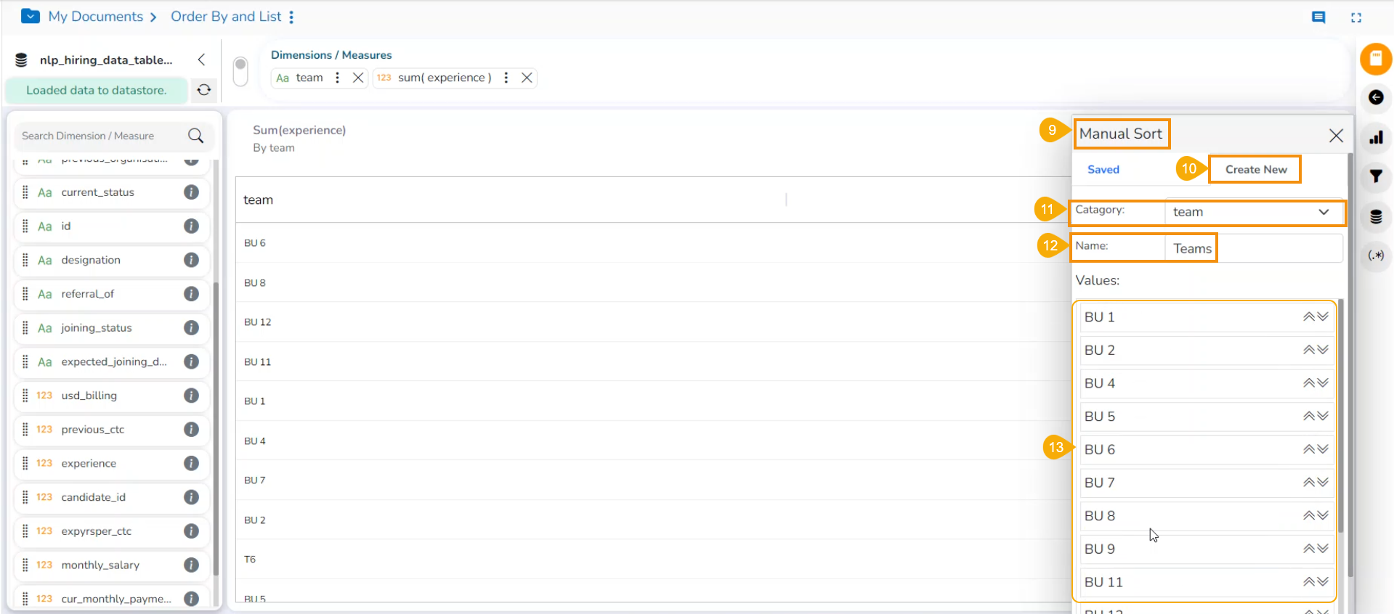This screenshot has width=1394, height=614.
Task: Select the T6 row in table
Action: tap(652, 560)
